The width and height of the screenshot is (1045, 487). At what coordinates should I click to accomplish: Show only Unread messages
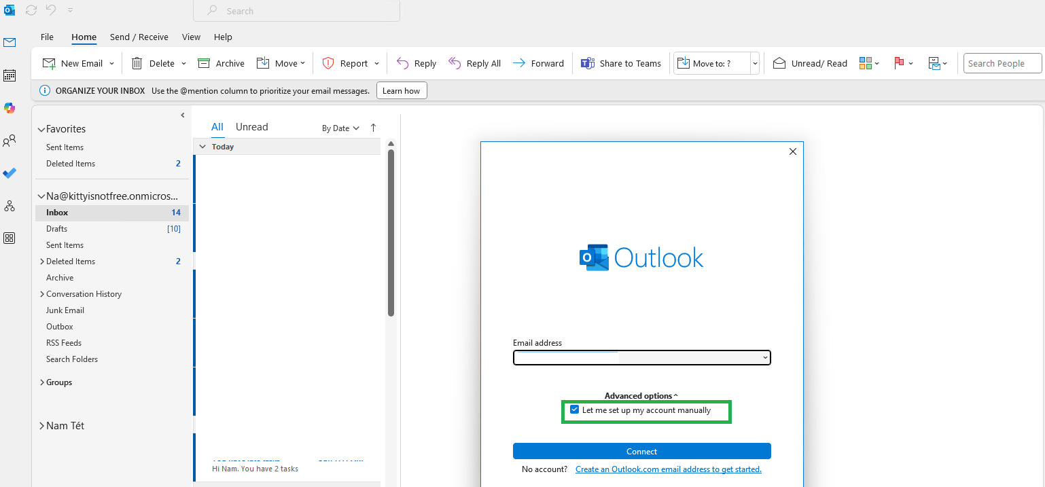click(x=251, y=127)
